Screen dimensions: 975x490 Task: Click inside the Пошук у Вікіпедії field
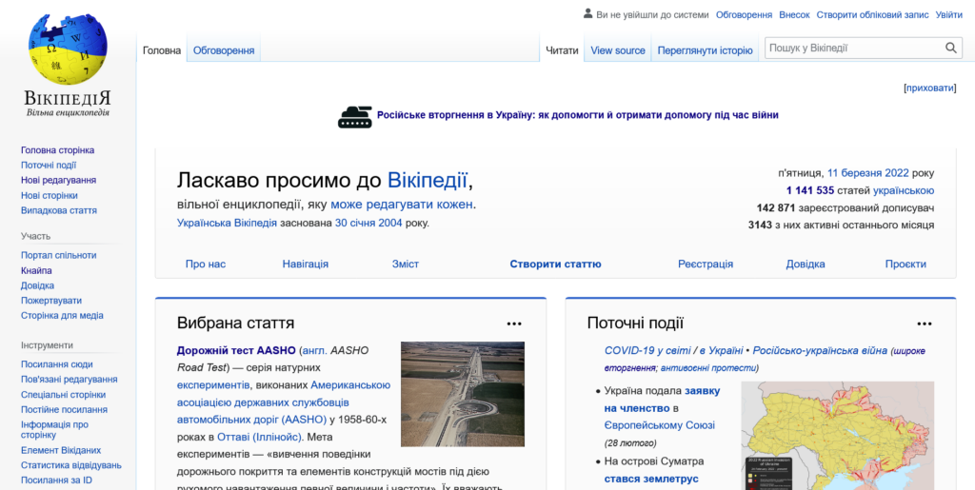tap(852, 49)
